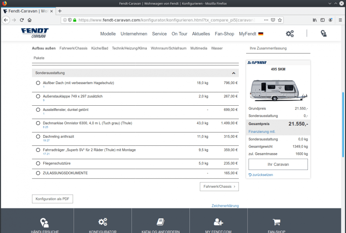Select Dachreling anthrazit option
The height and width of the screenshot is (233, 346).
[x=38, y=137]
